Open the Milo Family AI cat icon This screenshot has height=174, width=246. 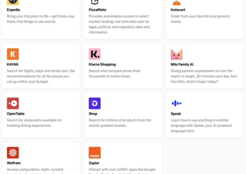point(176,54)
